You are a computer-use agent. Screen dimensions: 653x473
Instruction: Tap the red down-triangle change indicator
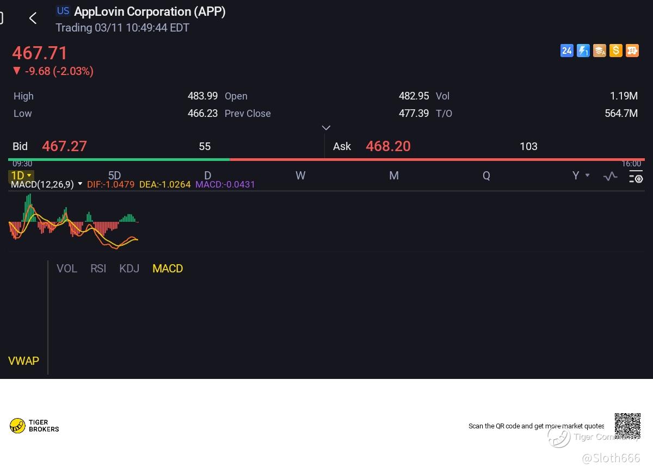16,71
